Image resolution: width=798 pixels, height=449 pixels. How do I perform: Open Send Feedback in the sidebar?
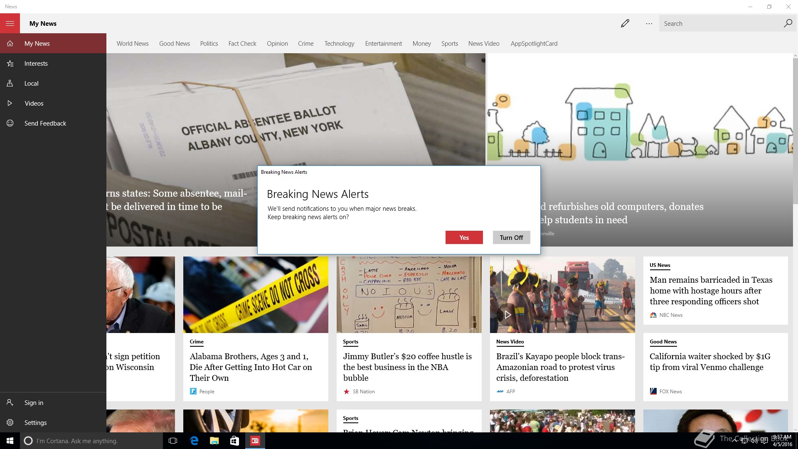pos(53,123)
